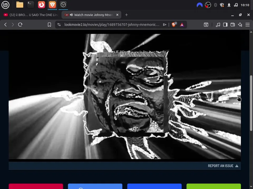
Task: Open the Linux Mint start menu
Action: coord(5,5)
